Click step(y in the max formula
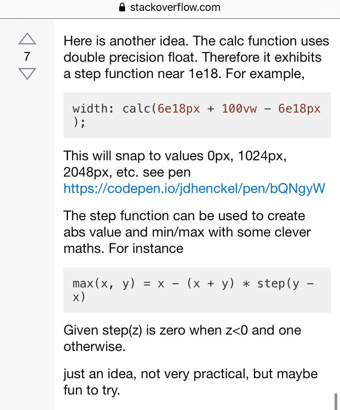Image resolution: width=340 pixels, height=410 pixels. 278,284
